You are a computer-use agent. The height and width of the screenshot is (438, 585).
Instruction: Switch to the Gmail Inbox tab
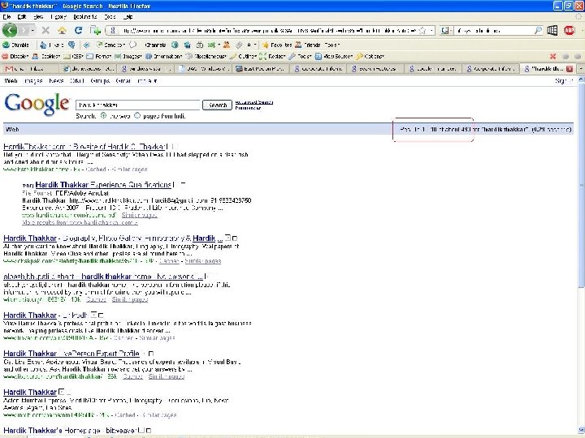tap(30, 68)
